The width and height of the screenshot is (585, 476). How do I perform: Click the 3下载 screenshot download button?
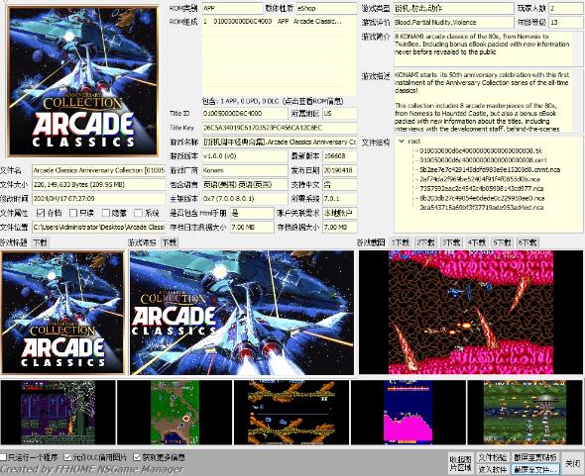point(451,242)
